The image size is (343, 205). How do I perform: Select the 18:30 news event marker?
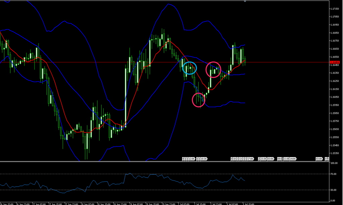click(x=203, y=159)
